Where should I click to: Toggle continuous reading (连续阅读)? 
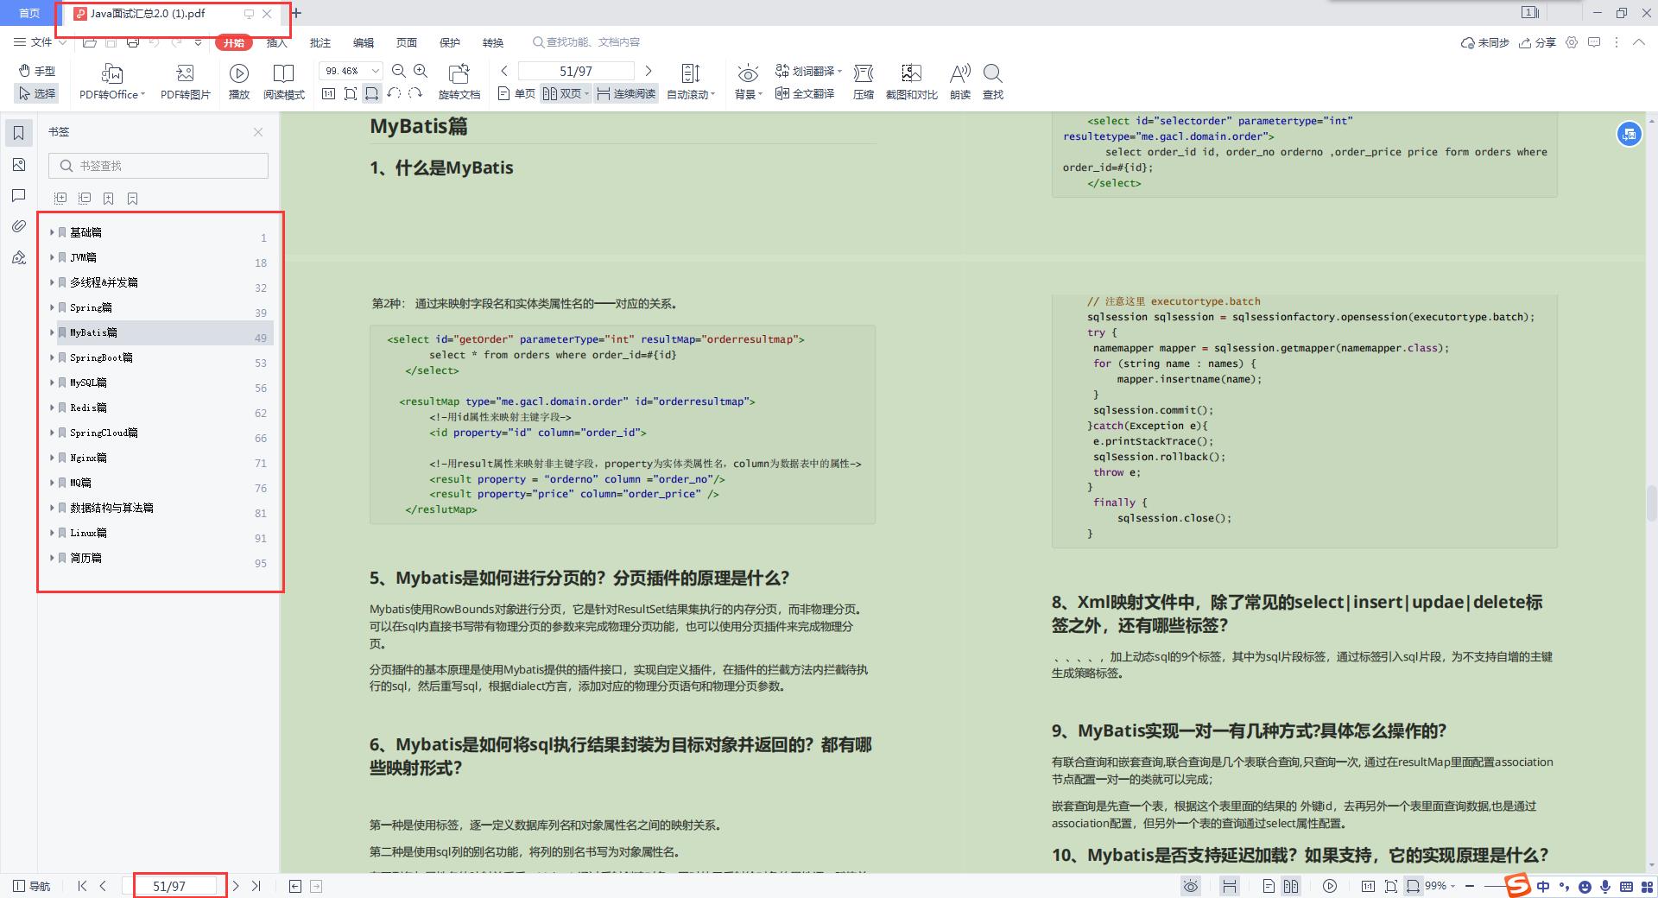(x=626, y=93)
